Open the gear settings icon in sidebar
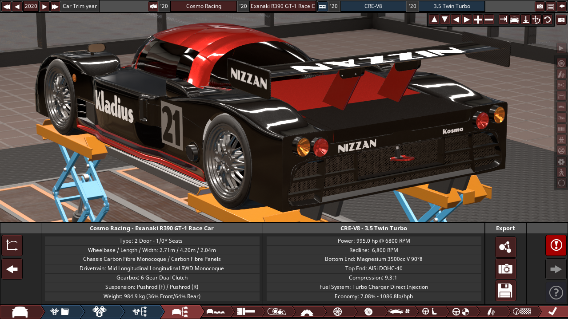Screen dimensions: 568x319 coord(561,161)
